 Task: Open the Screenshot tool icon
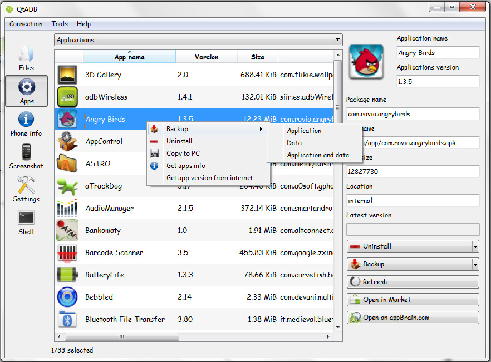[x=26, y=152]
